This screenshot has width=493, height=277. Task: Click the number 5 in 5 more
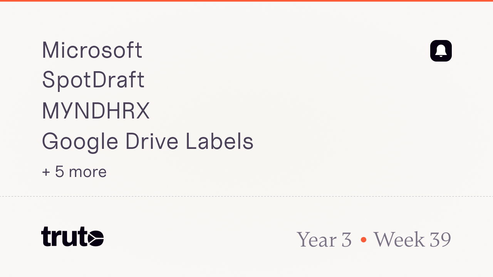[59, 172]
